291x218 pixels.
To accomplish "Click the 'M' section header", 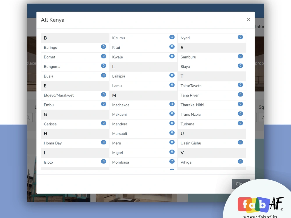I will [143, 95].
